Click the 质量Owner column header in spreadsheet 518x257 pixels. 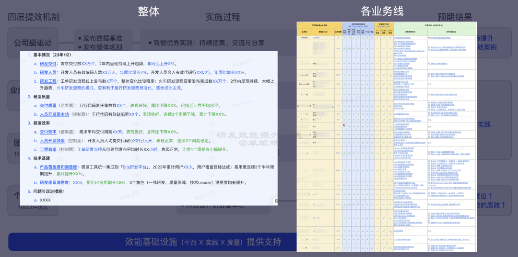[x=322, y=32]
